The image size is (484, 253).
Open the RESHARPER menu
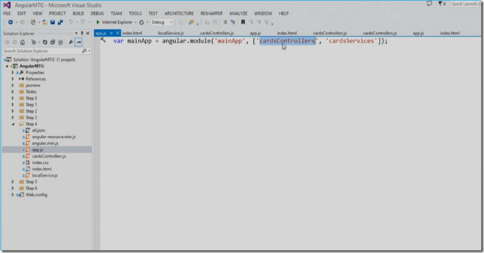(x=212, y=13)
